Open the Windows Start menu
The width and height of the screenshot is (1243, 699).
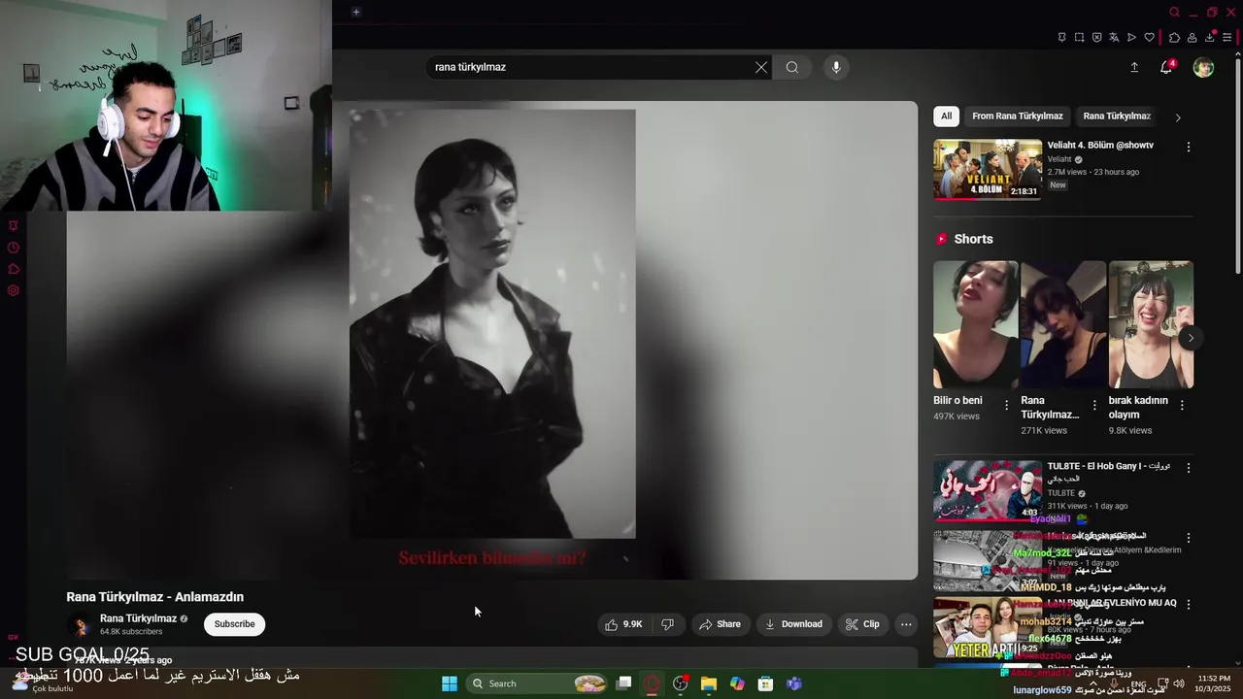[x=450, y=683]
